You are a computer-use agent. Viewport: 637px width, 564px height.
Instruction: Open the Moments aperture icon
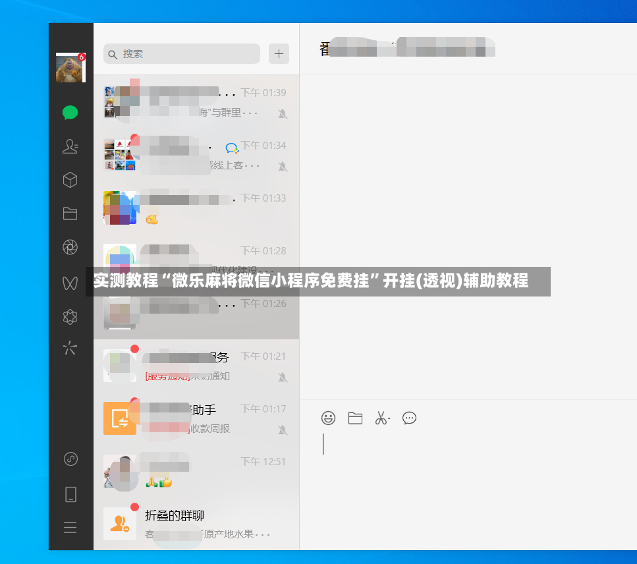[x=70, y=247]
